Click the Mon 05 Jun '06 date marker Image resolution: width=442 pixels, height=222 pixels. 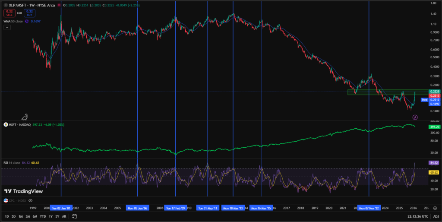coord(138,208)
